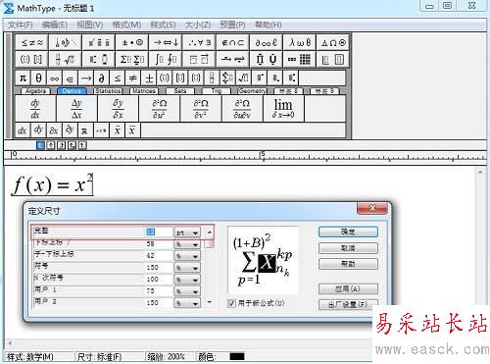Image resolution: width=490 pixels, height=364 pixels.
Task: Open the 文件(F) menu
Action: coord(21,25)
